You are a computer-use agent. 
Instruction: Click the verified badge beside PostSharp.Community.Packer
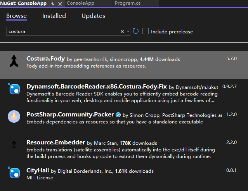click(x=118, y=115)
